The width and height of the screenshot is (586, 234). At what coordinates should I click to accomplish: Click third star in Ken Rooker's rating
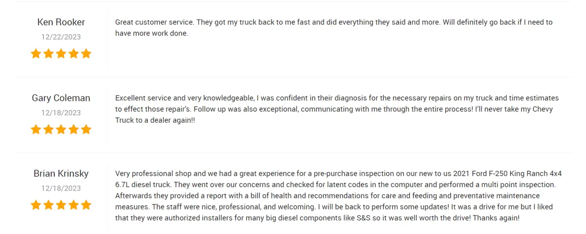pos(61,54)
